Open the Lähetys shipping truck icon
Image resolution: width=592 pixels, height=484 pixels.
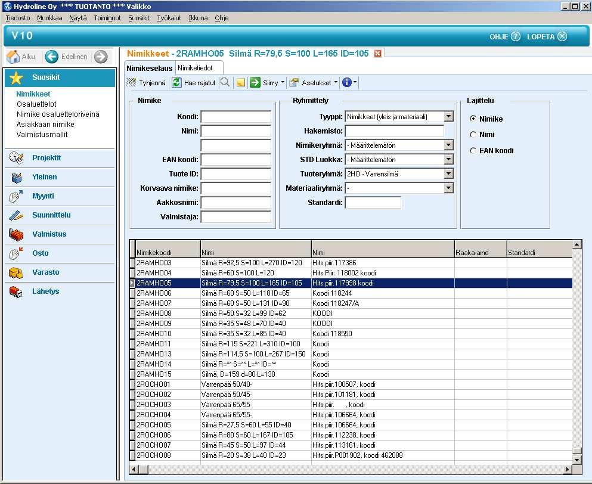pos(16,291)
